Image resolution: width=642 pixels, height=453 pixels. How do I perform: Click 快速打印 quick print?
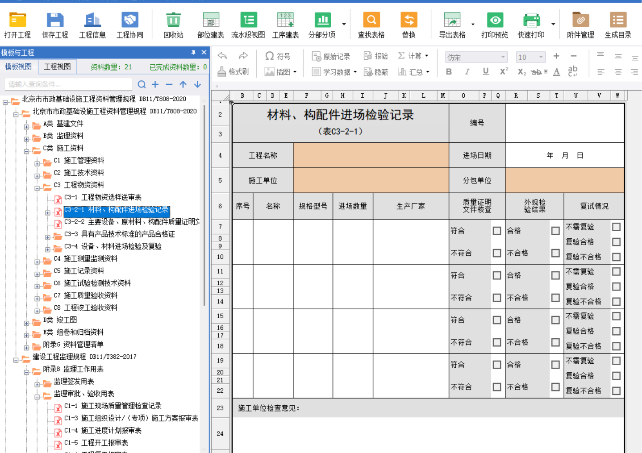pyautogui.click(x=531, y=25)
